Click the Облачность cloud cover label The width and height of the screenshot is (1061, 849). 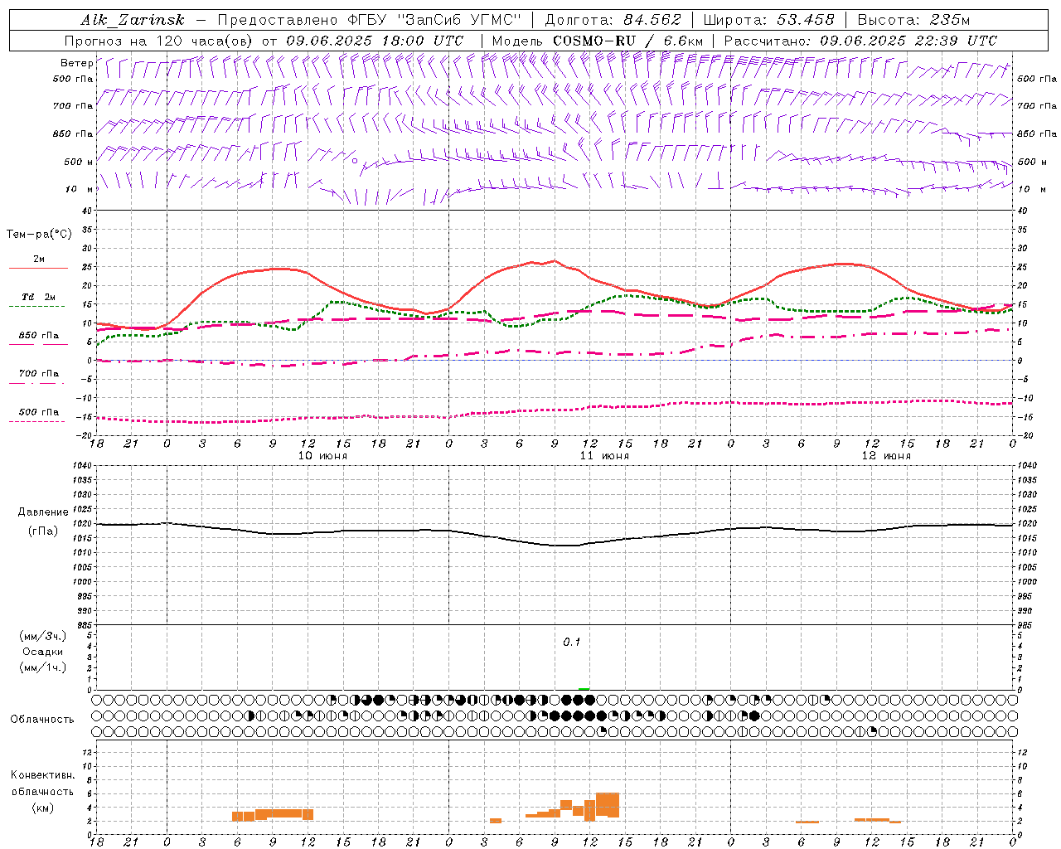tap(42, 720)
